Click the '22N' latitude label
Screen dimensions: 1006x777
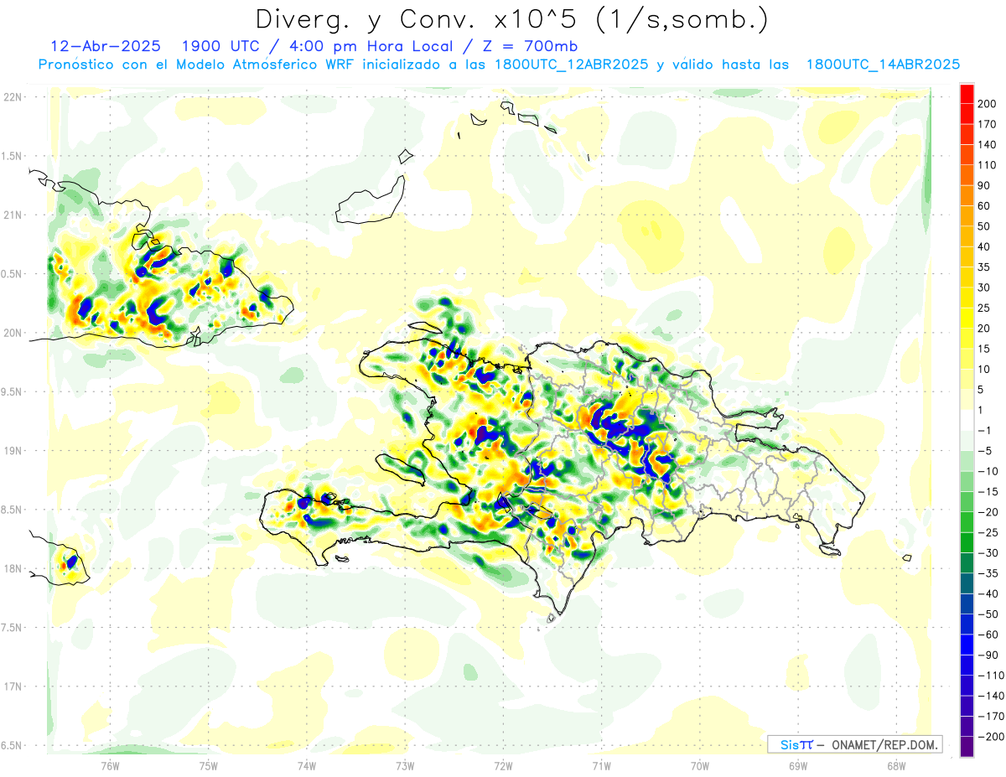pyautogui.click(x=13, y=97)
